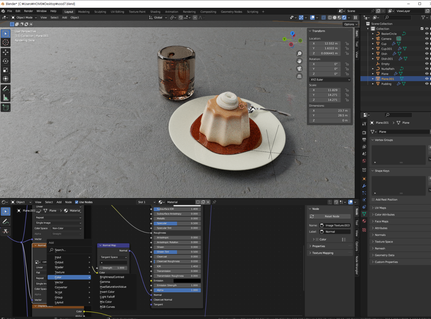The height and width of the screenshot is (319, 431).
Task: Toggle X-Ray display in viewport header
Action: pyautogui.click(x=323, y=18)
